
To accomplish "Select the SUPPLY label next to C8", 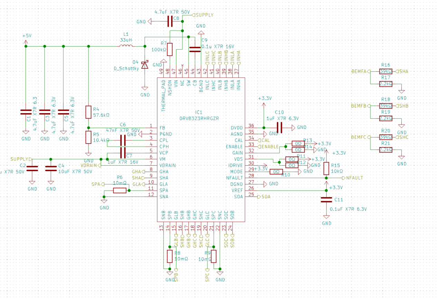I will [203, 15].
